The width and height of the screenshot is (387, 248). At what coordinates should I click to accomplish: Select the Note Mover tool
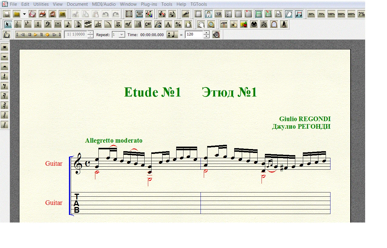point(234,24)
